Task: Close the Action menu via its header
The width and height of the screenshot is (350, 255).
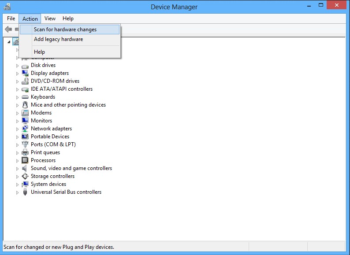Action: pyautogui.click(x=30, y=19)
